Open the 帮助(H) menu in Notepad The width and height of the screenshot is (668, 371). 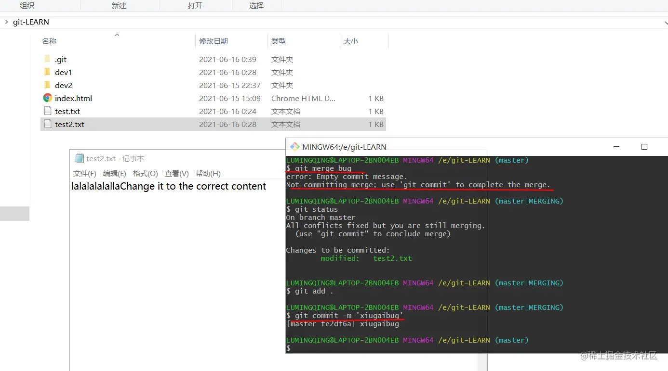(x=208, y=174)
